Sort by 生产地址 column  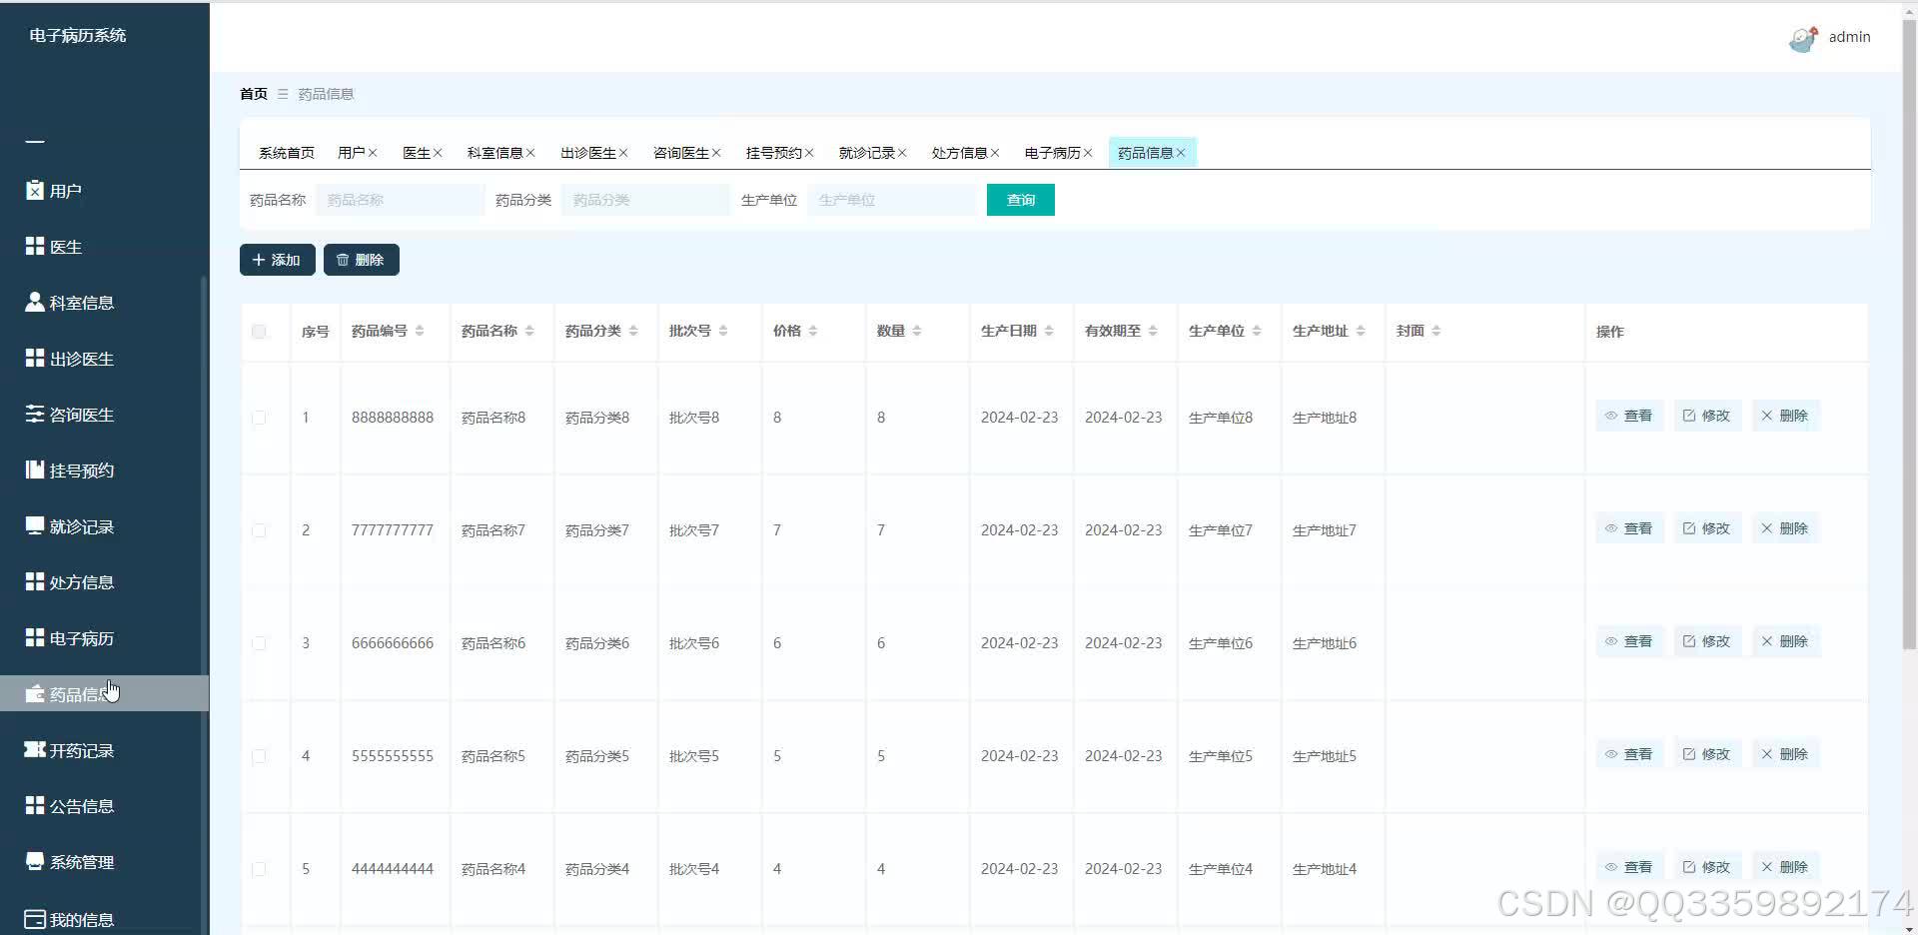click(x=1361, y=331)
